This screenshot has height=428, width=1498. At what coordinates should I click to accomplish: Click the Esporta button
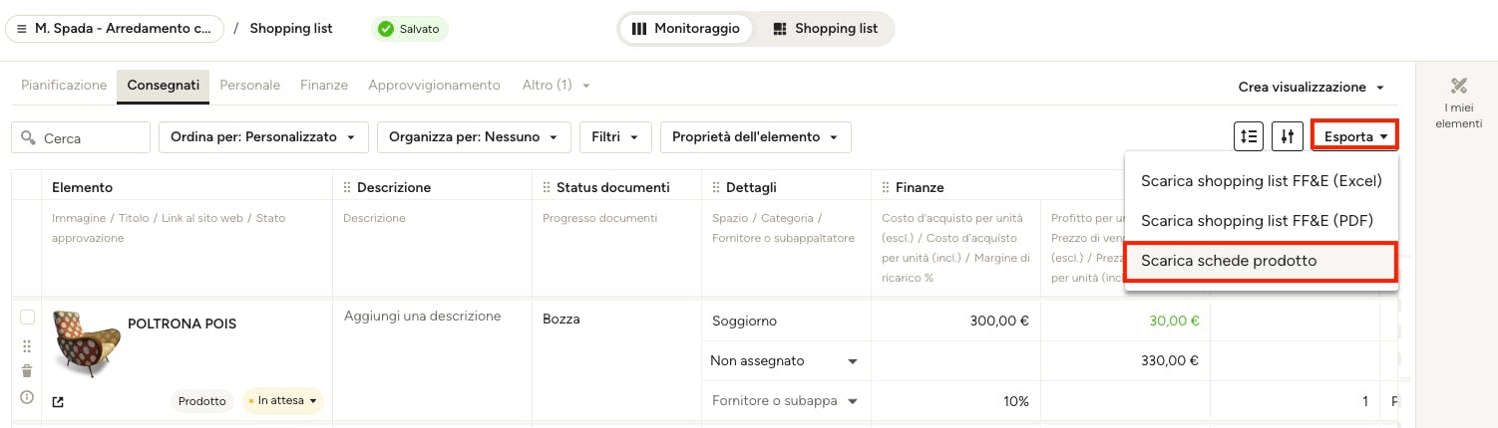tap(1354, 136)
